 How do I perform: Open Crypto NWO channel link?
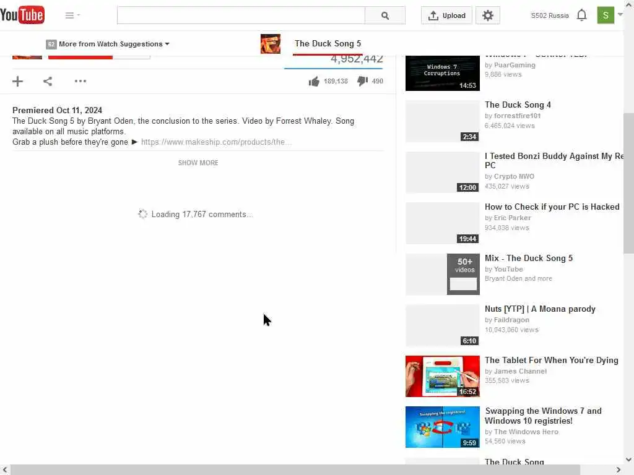[514, 176]
